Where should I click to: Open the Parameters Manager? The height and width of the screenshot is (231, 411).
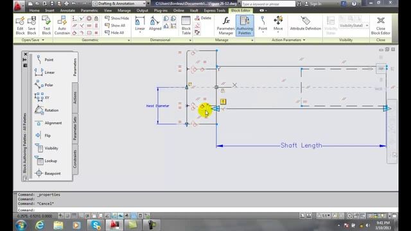225,25
